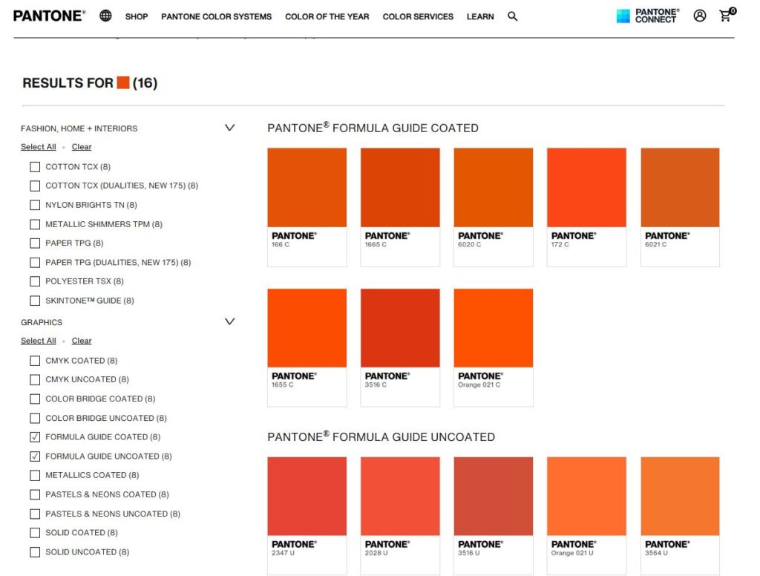Open the shopping cart icon

click(x=725, y=16)
